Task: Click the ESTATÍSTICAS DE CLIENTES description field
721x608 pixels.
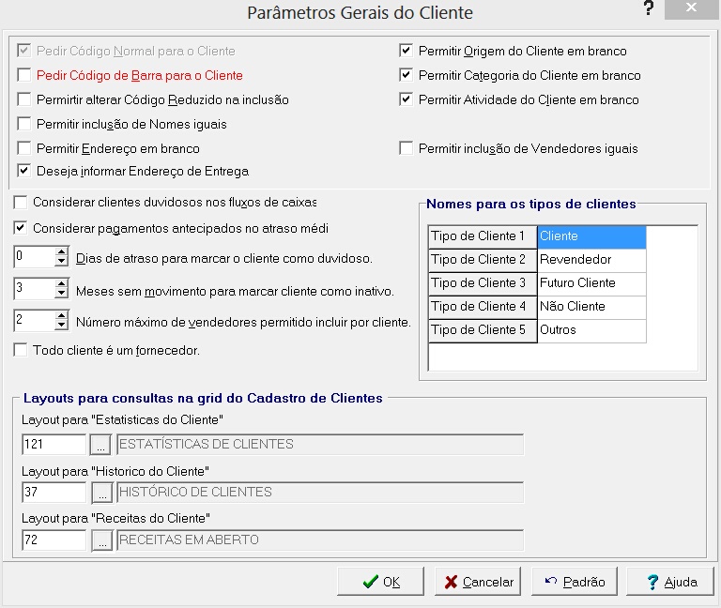Action: 320,445
